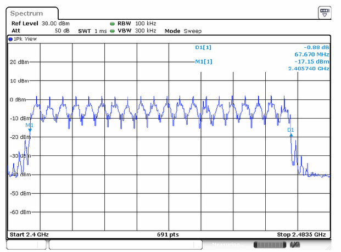Click the Stop 2.4835 GHz frequency field

[301, 235]
